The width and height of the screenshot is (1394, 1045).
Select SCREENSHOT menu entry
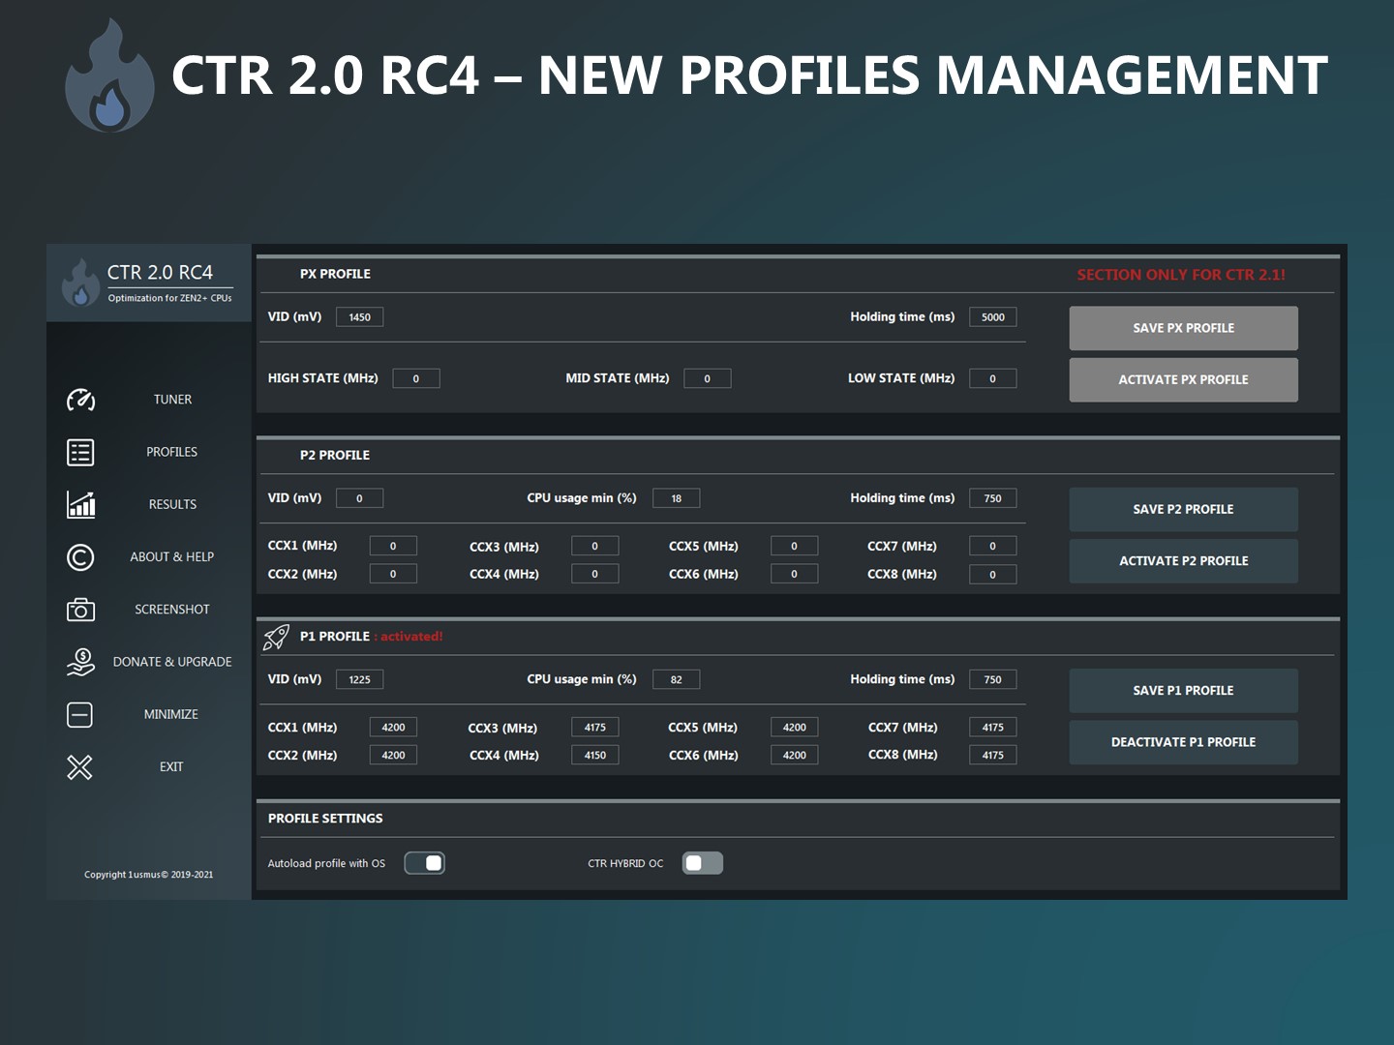coord(172,610)
